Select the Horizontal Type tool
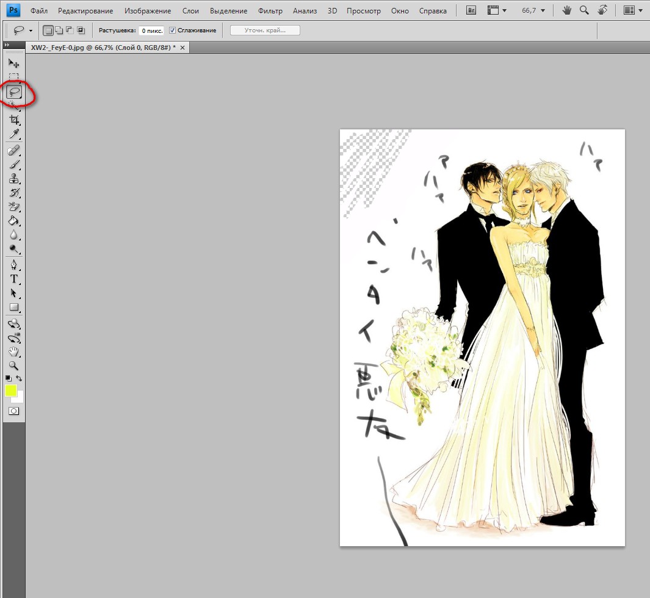The width and height of the screenshot is (650, 598). 14,279
